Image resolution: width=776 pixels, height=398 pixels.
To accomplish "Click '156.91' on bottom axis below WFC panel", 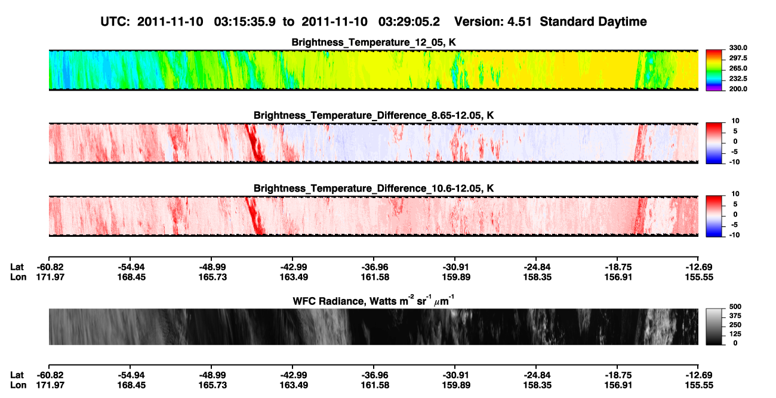I will (618, 385).
